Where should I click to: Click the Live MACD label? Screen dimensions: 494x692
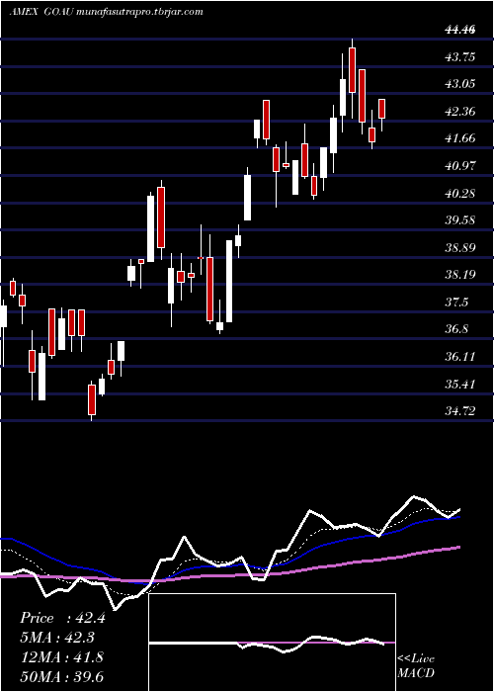(416, 665)
